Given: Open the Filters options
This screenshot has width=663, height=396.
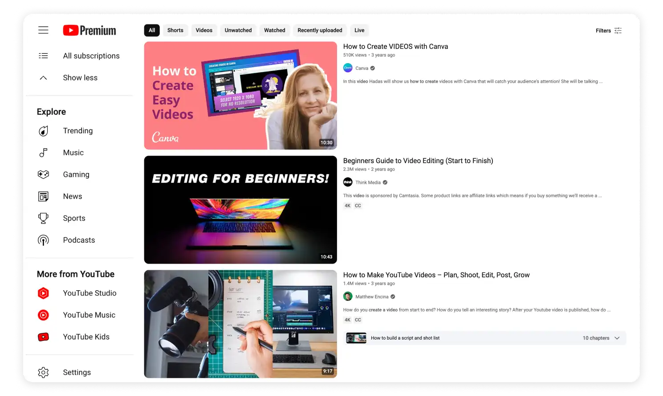Looking at the screenshot, I should (608, 30).
